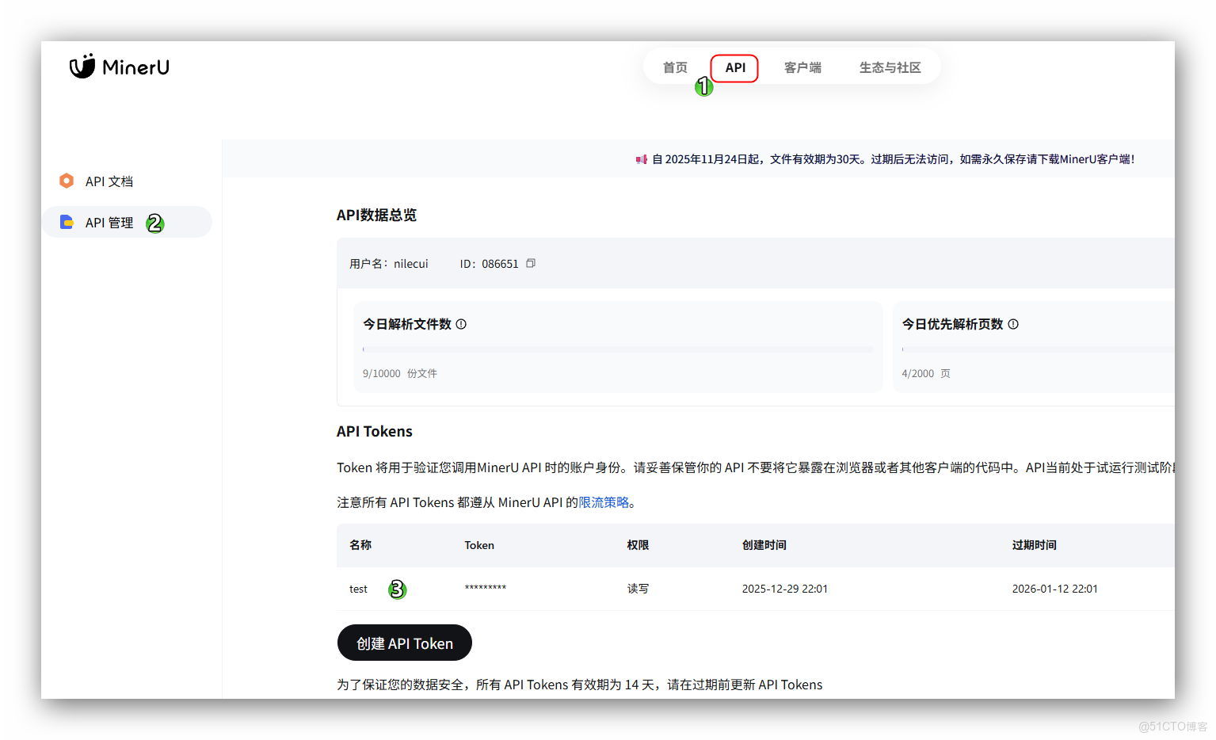This screenshot has width=1216, height=740.
Task: Click the 过期时间 column header
Action: click(1034, 545)
